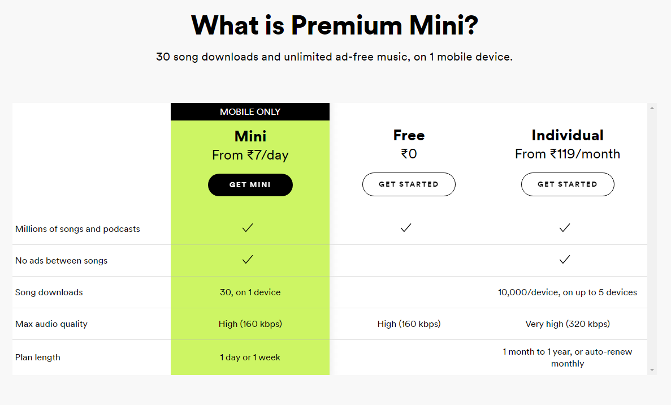Click the scrollbar down arrow in table
The image size is (671, 405).
point(652,370)
